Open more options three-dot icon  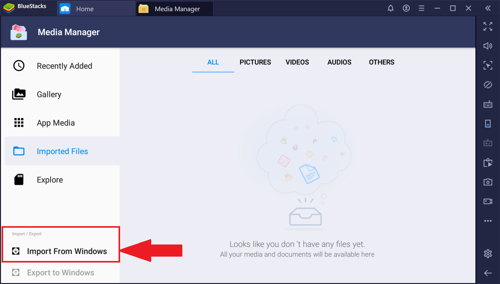[488, 221]
